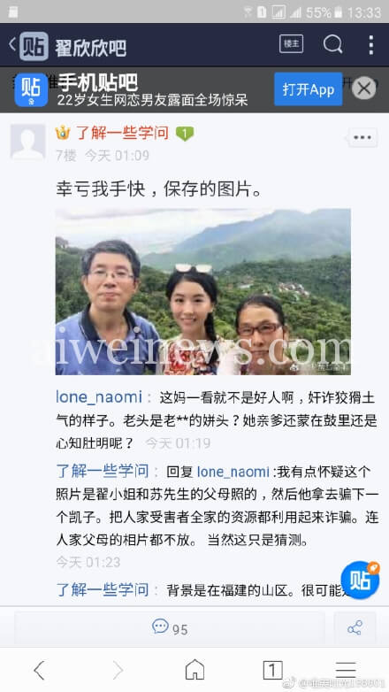Screen dimensions: 389x692
Task: Open the 95 comments bubble
Action: click(170, 627)
